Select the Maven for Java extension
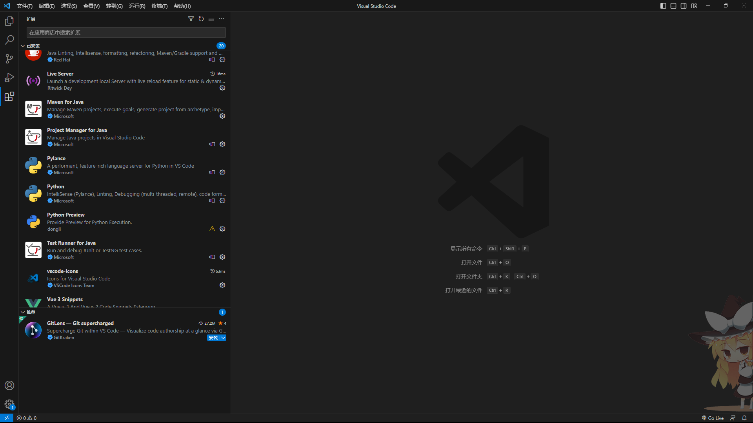753x423 pixels. click(x=125, y=109)
